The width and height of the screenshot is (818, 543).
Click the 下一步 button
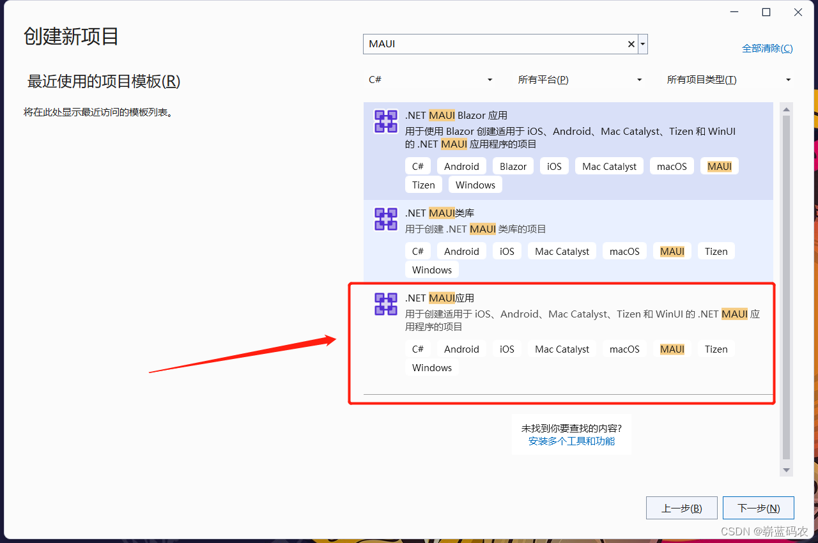point(759,509)
